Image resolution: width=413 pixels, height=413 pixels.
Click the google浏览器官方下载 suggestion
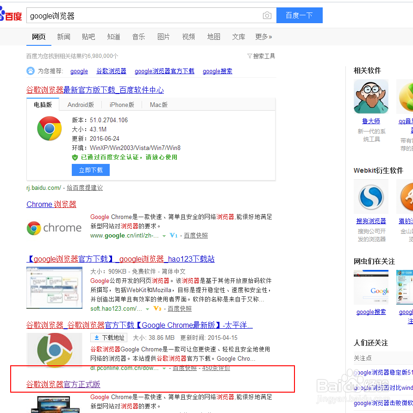coord(164,71)
